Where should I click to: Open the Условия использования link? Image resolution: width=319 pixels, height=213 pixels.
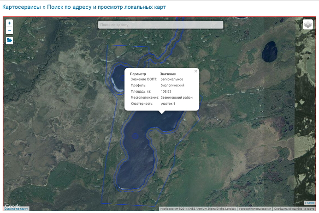point(254,209)
